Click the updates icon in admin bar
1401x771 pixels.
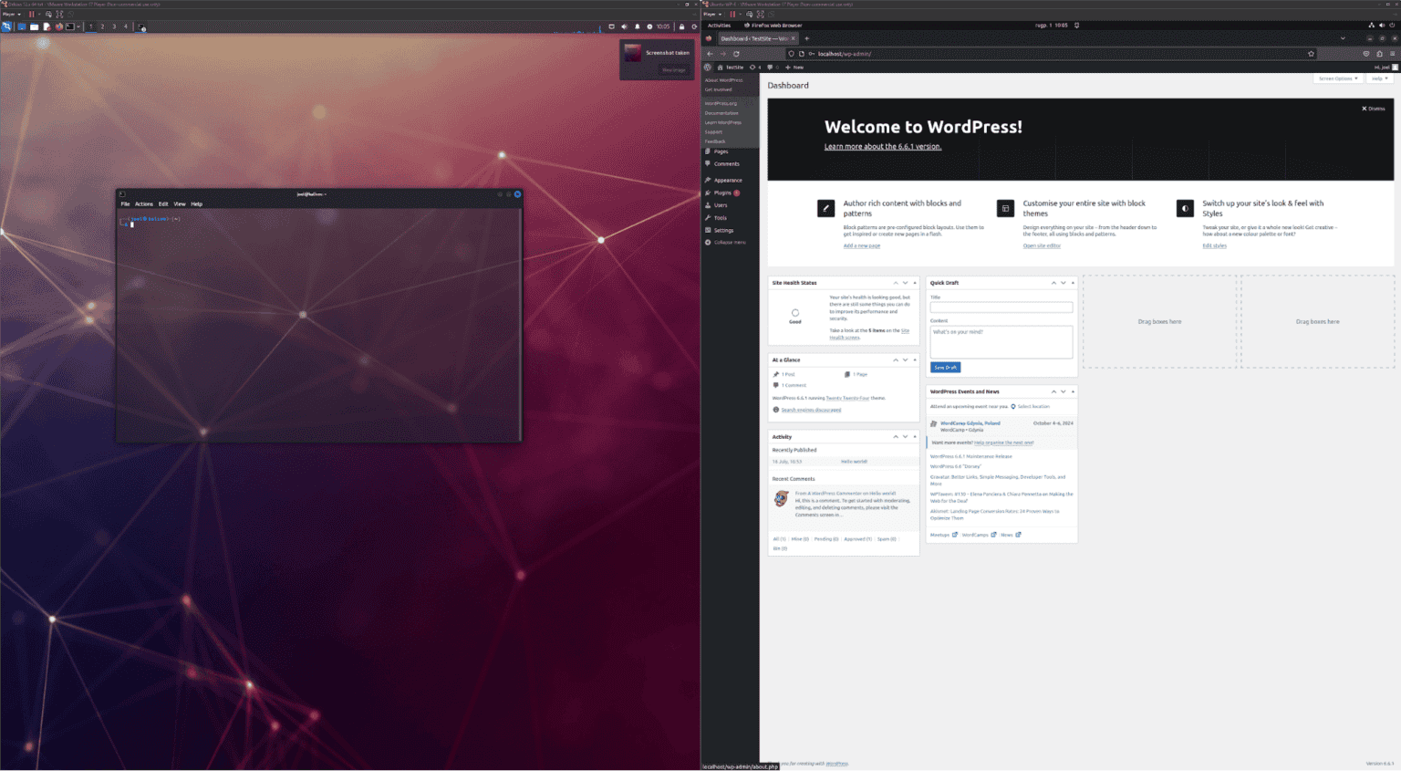coord(753,68)
